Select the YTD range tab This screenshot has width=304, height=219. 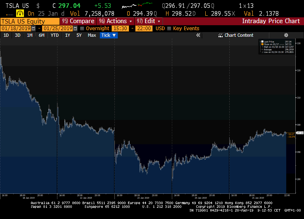click(55, 35)
